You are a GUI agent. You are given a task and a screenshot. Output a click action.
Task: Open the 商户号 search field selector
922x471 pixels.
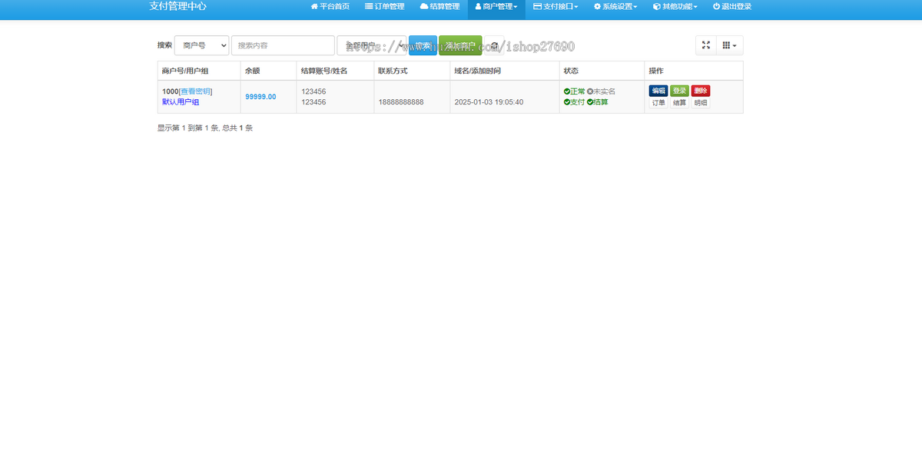point(201,45)
